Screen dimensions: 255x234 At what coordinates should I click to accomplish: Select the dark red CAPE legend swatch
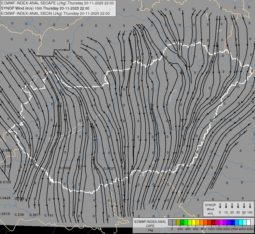tap(213, 222)
